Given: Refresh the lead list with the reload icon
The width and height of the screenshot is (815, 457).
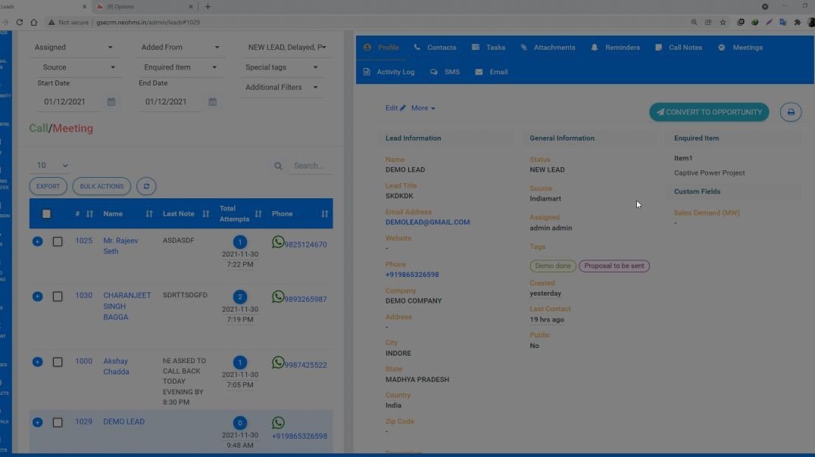Looking at the screenshot, I should coord(146,186).
